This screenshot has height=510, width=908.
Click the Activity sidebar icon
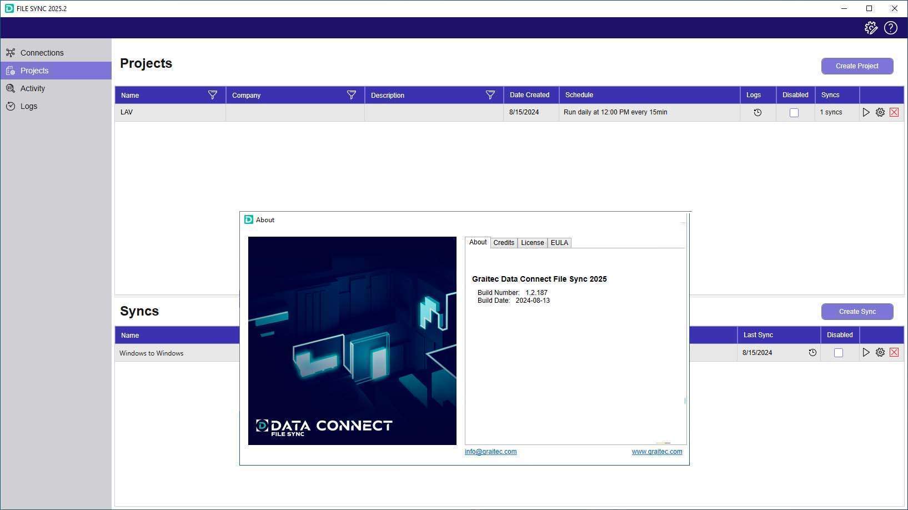click(x=11, y=88)
